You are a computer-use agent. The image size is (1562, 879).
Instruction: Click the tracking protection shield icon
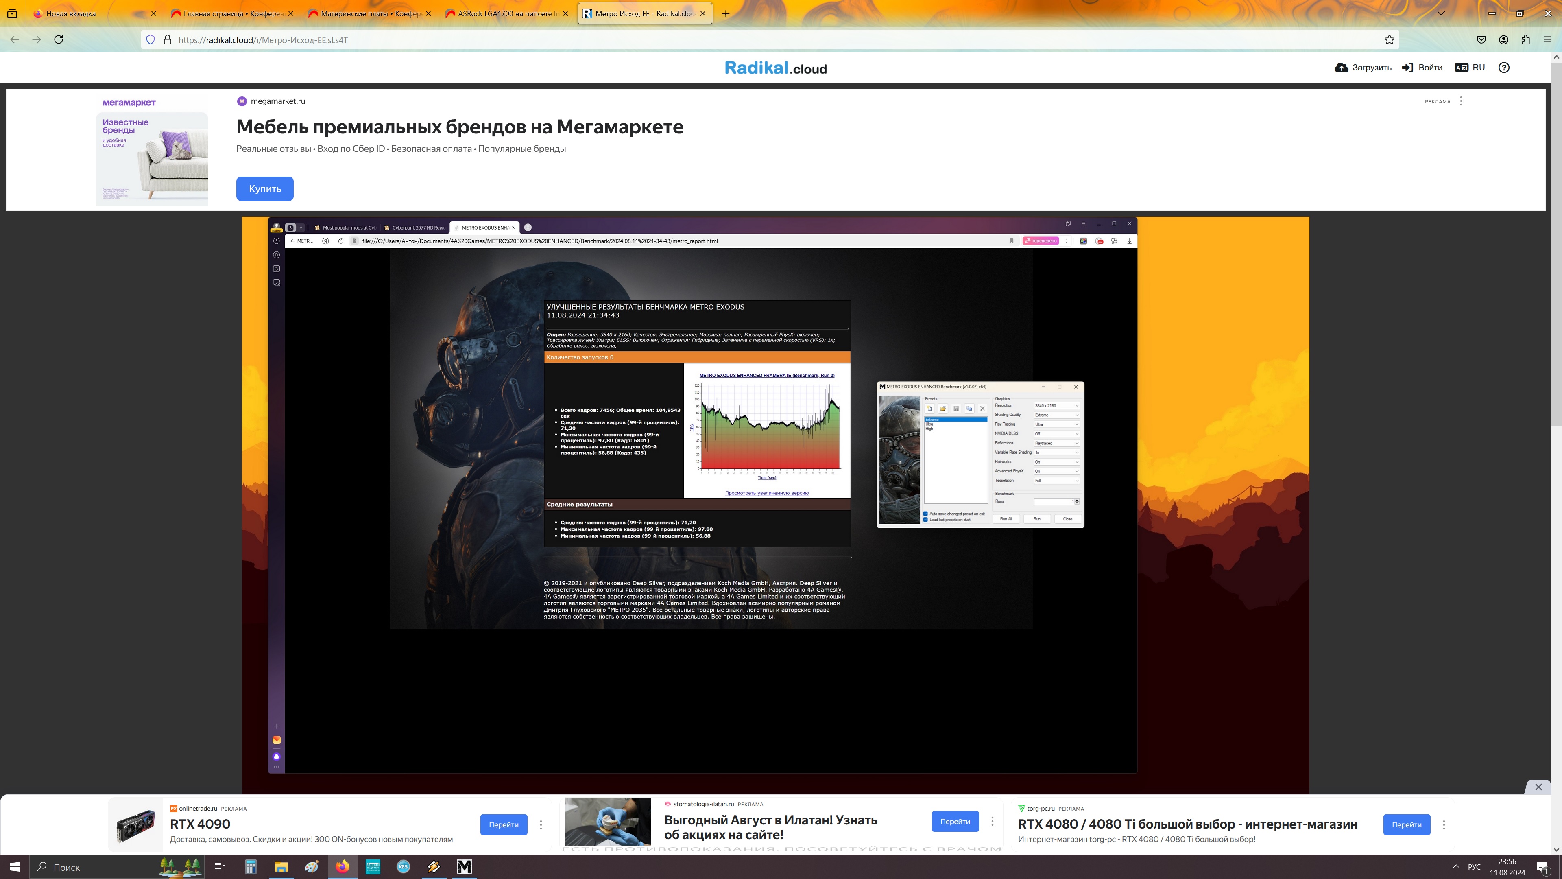(x=151, y=40)
